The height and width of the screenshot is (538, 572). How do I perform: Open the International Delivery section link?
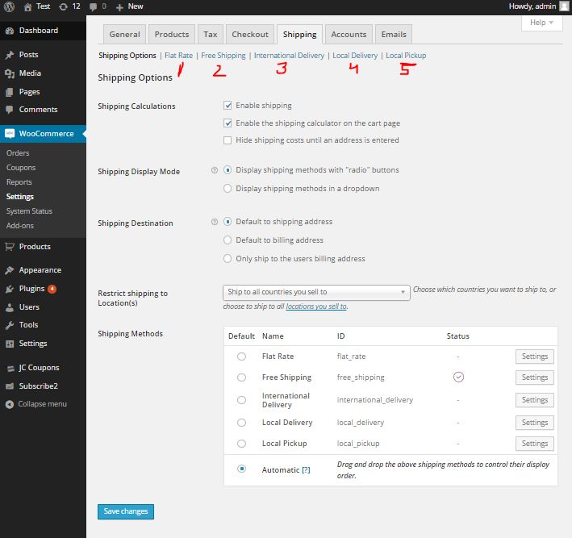click(x=289, y=56)
